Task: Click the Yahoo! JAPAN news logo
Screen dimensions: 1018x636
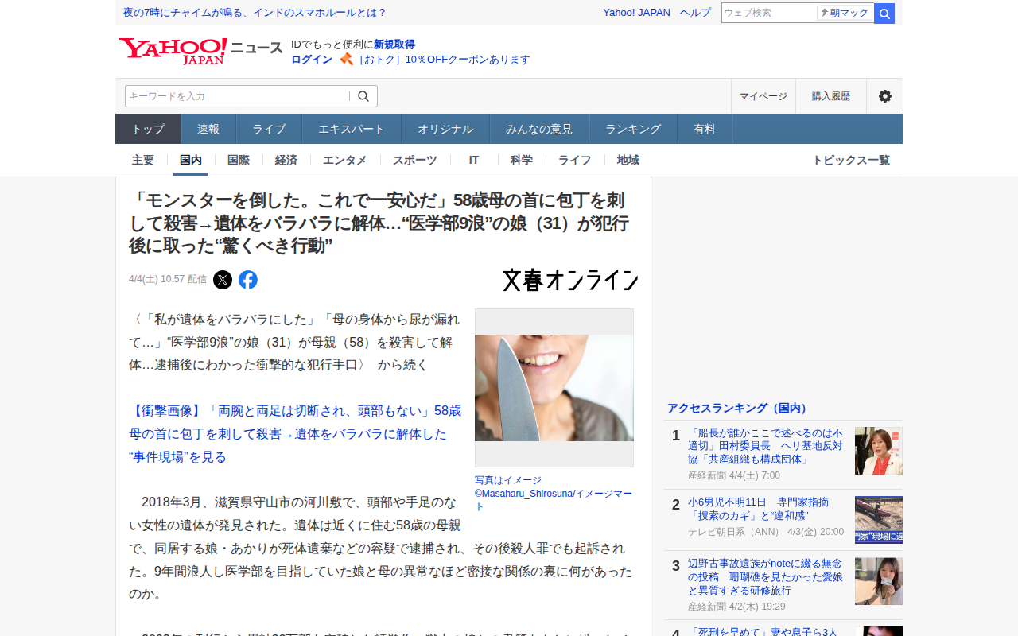Action: click(x=200, y=51)
